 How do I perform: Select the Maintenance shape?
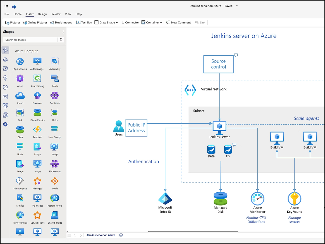click(20, 183)
